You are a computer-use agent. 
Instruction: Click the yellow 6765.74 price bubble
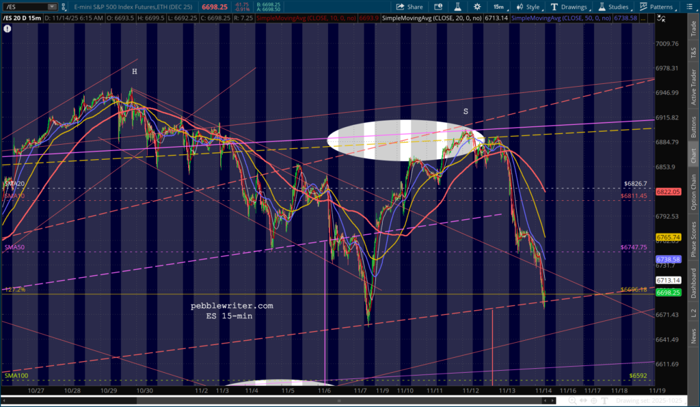pos(669,238)
